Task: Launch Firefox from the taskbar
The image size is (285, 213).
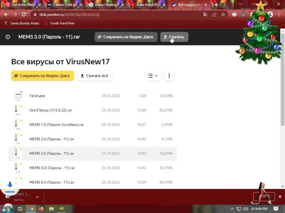Action: coord(41,209)
